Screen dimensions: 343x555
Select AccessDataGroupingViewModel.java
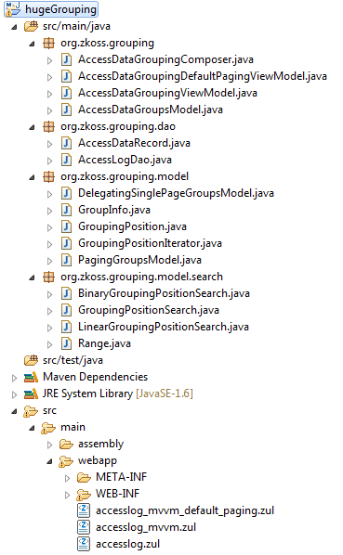pyautogui.click(x=167, y=93)
